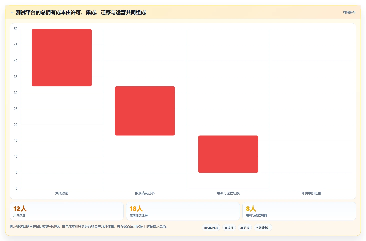Screen dimensions: 366x241
Task: Click the y-axis tick label 15
Action: click(16, 141)
